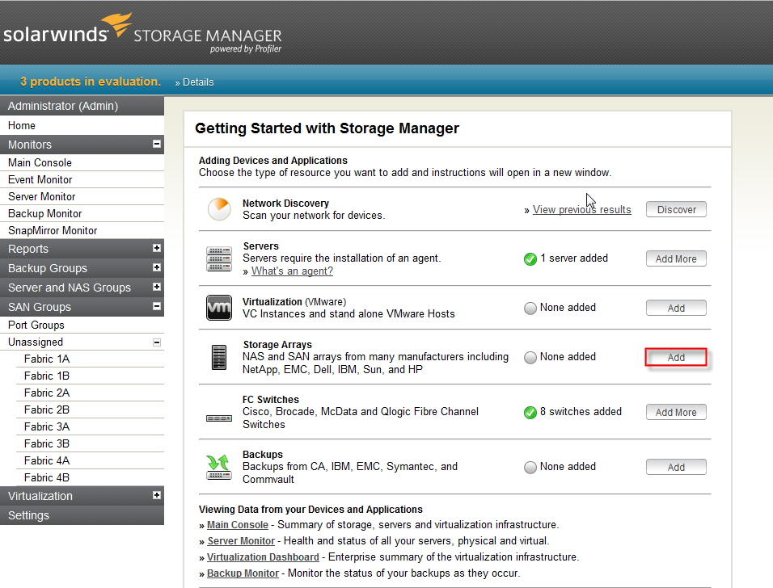The height and width of the screenshot is (588, 773).
Task: Collapse the SAN Groups section
Action: click(x=158, y=306)
